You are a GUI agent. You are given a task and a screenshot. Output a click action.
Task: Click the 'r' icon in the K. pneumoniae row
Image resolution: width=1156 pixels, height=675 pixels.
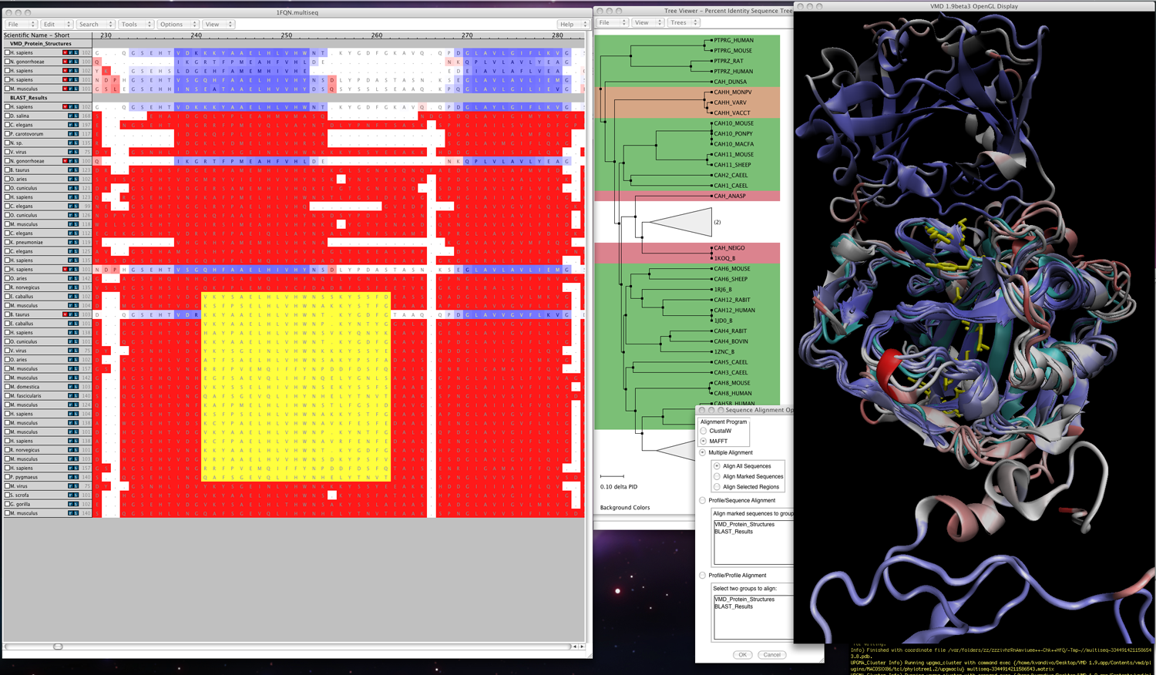click(71, 242)
